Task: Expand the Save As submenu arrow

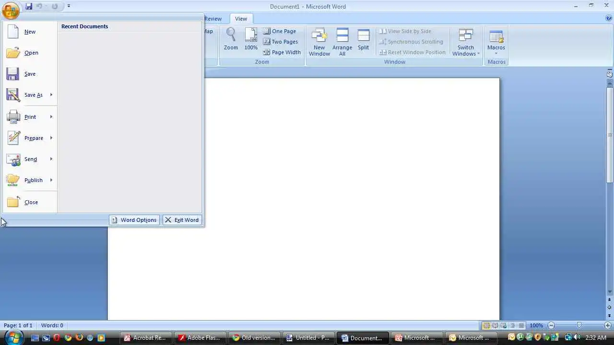Action: (51, 95)
